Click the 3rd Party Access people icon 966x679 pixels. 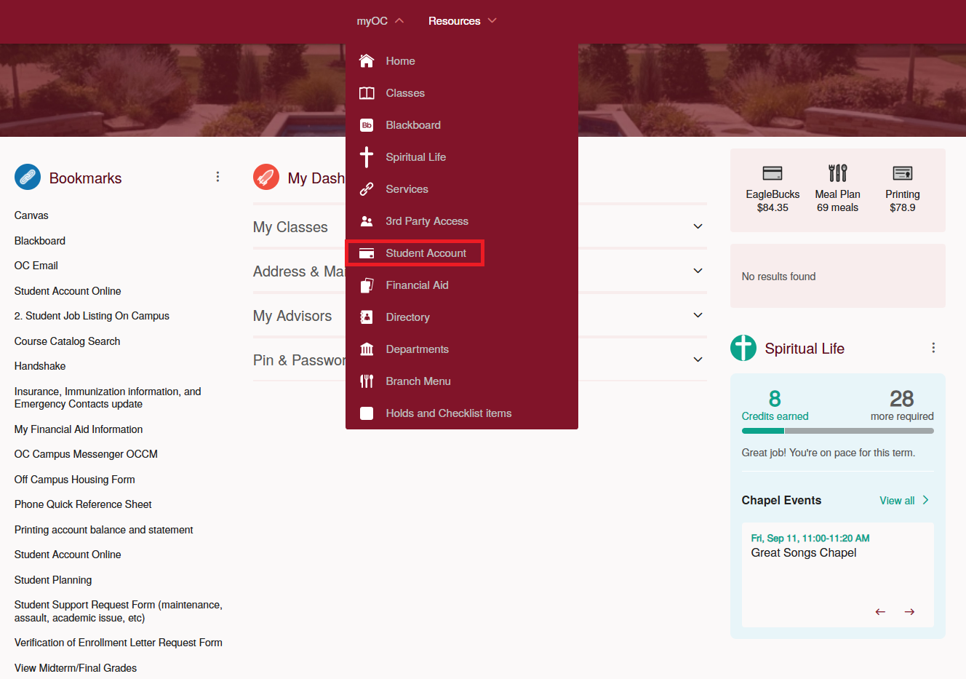(367, 221)
